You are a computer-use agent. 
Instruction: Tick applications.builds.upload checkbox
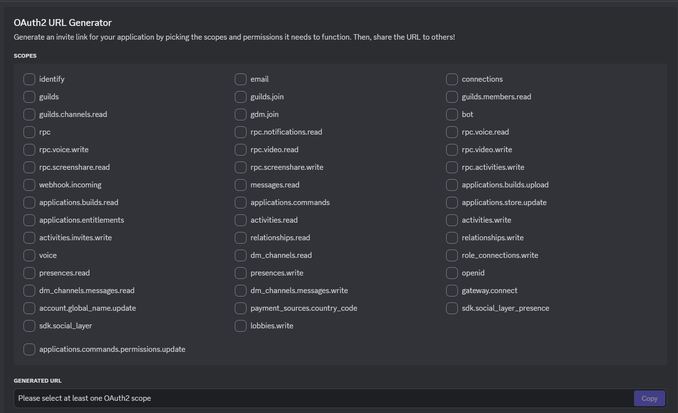(x=452, y=185)
